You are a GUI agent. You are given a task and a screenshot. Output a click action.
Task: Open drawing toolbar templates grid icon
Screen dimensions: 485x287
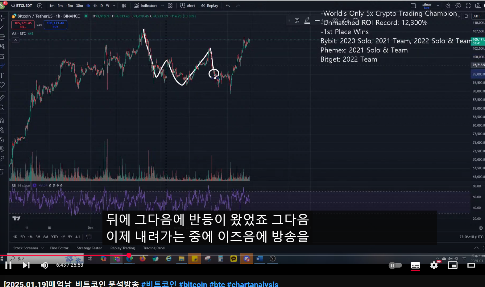pyautogui.click(x=297, y=20)
